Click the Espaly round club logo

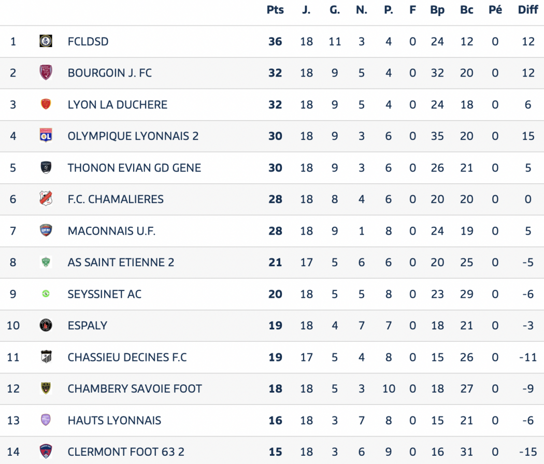point(46,325)
